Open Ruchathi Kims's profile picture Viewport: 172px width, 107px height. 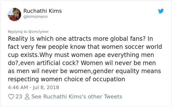pos(14,14)
